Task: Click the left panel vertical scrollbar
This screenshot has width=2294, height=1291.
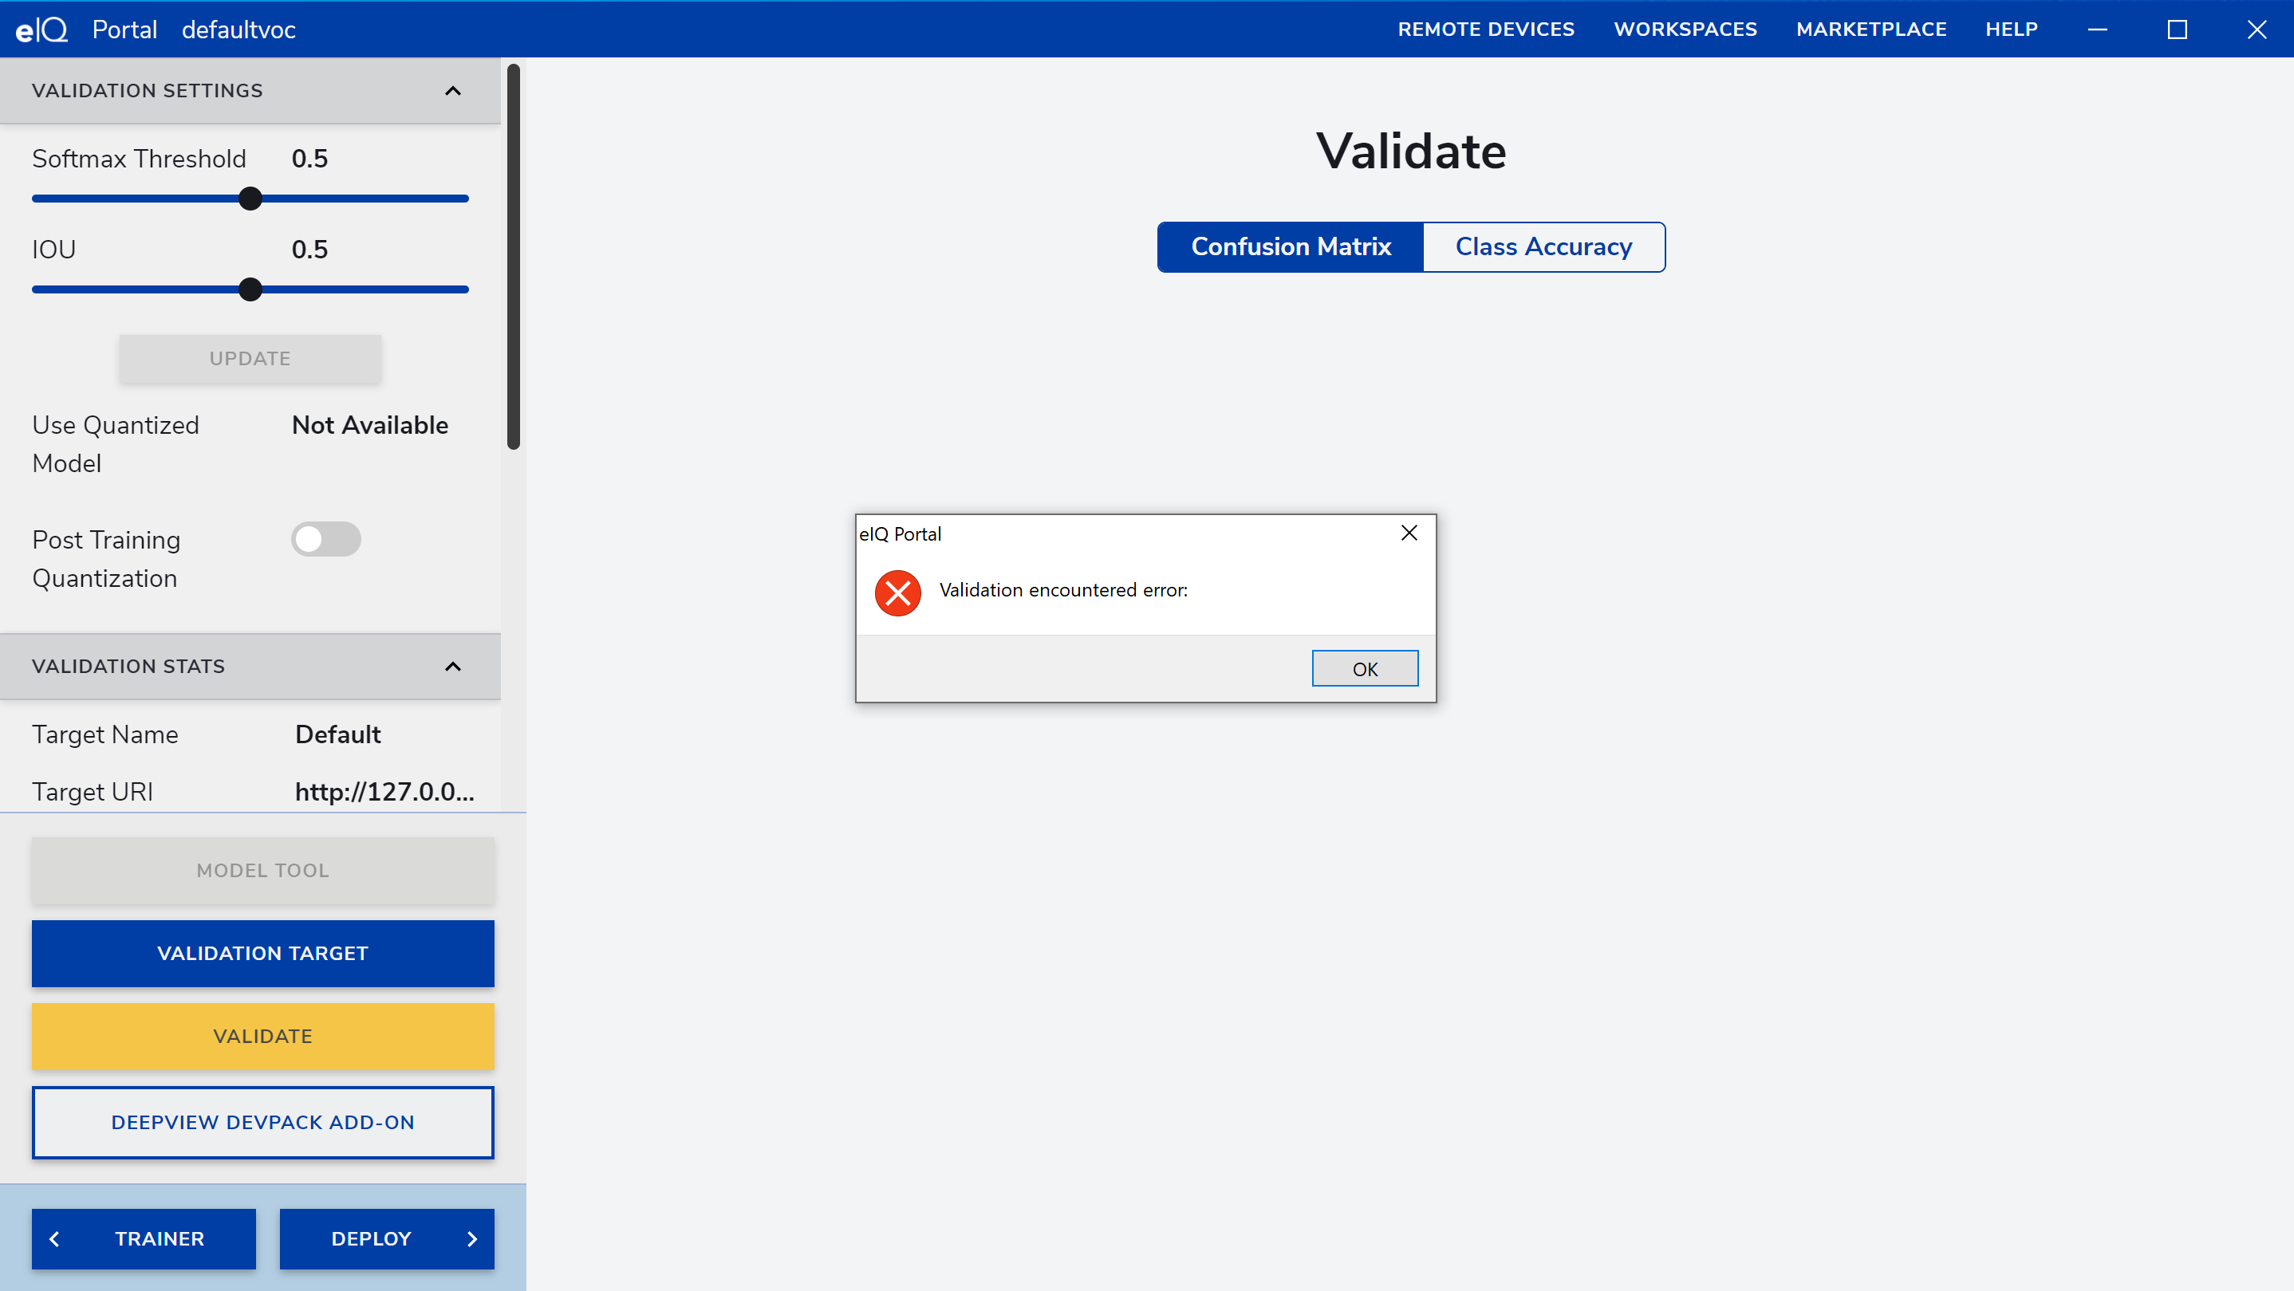Action: [x=513, y=257]
